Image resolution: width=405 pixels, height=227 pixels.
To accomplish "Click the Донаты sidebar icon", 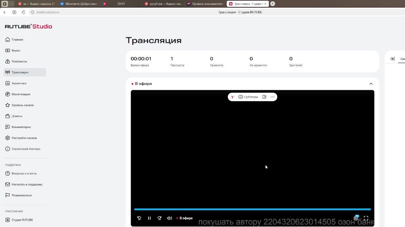I will pos(8,116).
